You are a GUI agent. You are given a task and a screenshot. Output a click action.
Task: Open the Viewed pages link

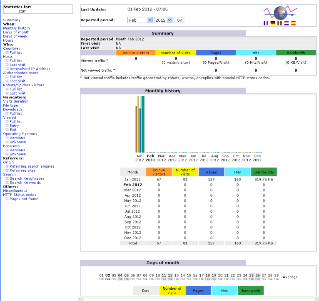click(9, 118)
